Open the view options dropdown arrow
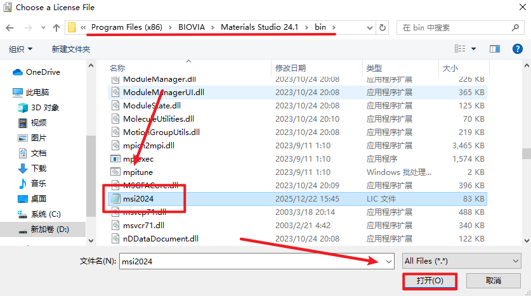 (x=473, y=49)
